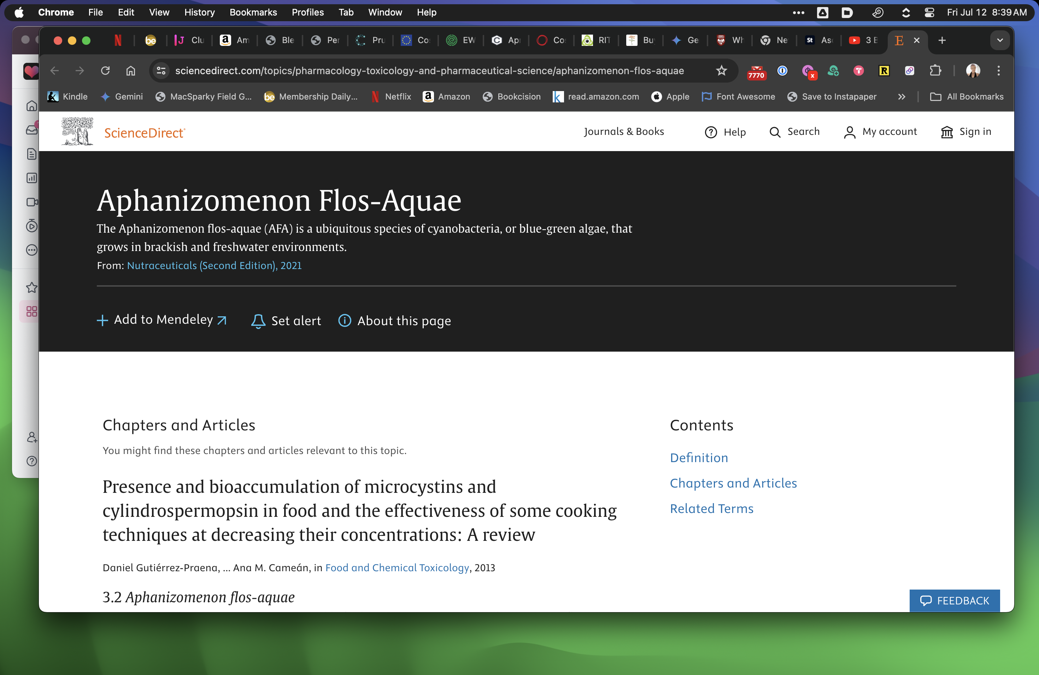1039x675 pixels.
Task: Open the Save to Instapaper bookmark
Action: click(x=832, y=97)
